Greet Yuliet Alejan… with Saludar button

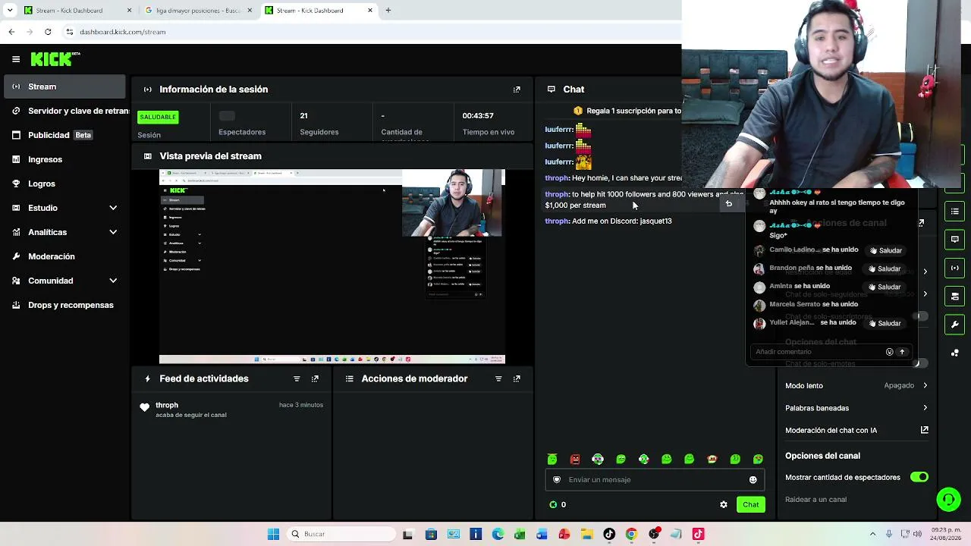(885, 323)
